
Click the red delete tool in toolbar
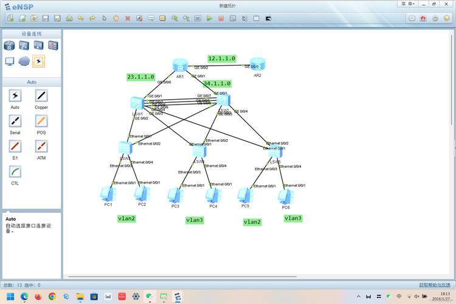tap(128, 18)
